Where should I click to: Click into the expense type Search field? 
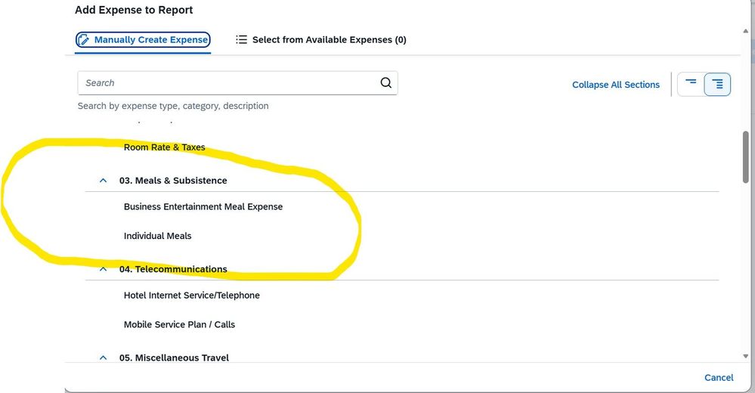click(229, 83)
